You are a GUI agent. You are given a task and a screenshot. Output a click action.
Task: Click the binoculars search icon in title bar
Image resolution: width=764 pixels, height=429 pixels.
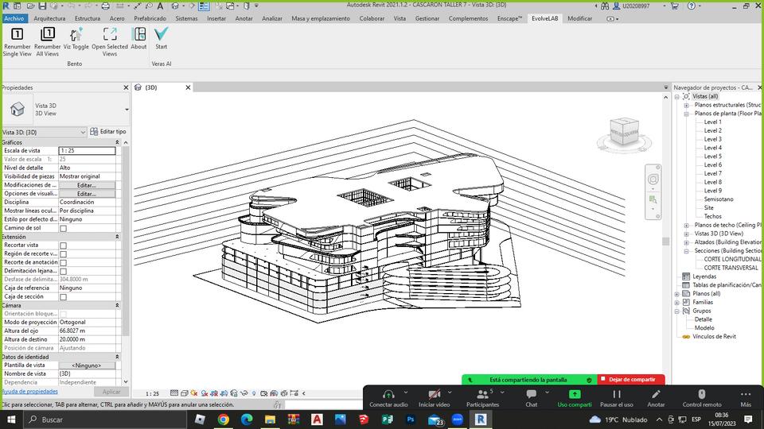[605, 6]
